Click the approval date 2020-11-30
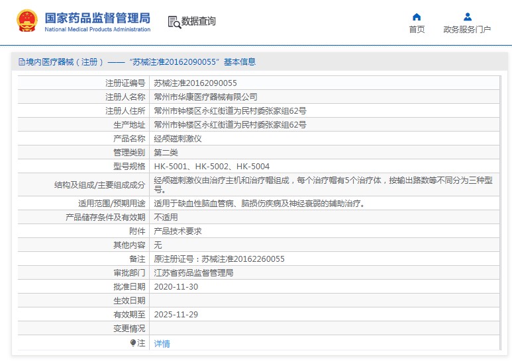The height and width of the screenshot is (363, 512). [x=176, y=287]
